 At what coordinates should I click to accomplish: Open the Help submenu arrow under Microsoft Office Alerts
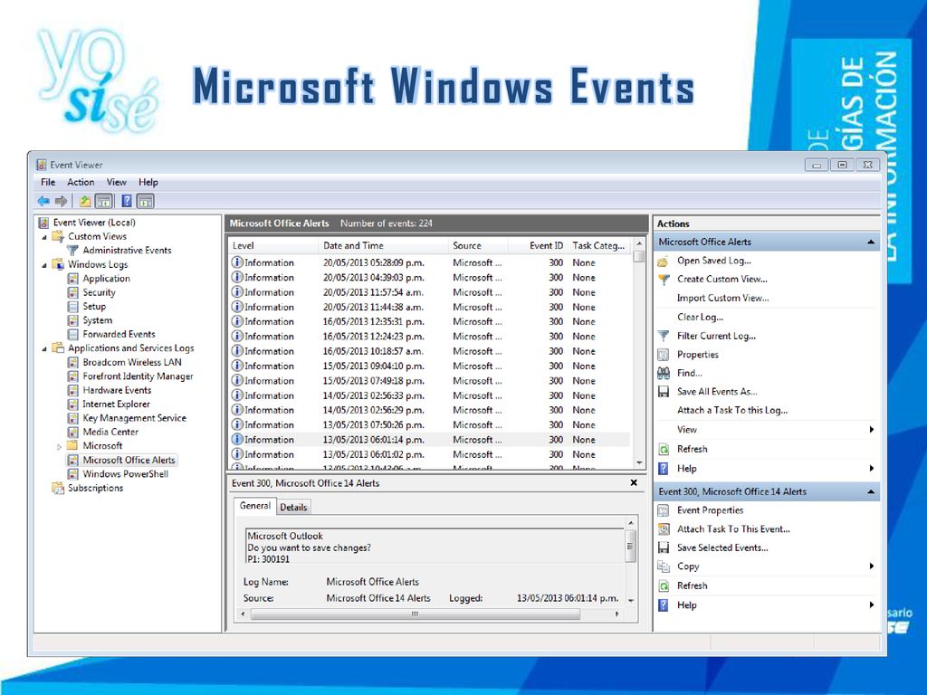(x=872, y=469)
